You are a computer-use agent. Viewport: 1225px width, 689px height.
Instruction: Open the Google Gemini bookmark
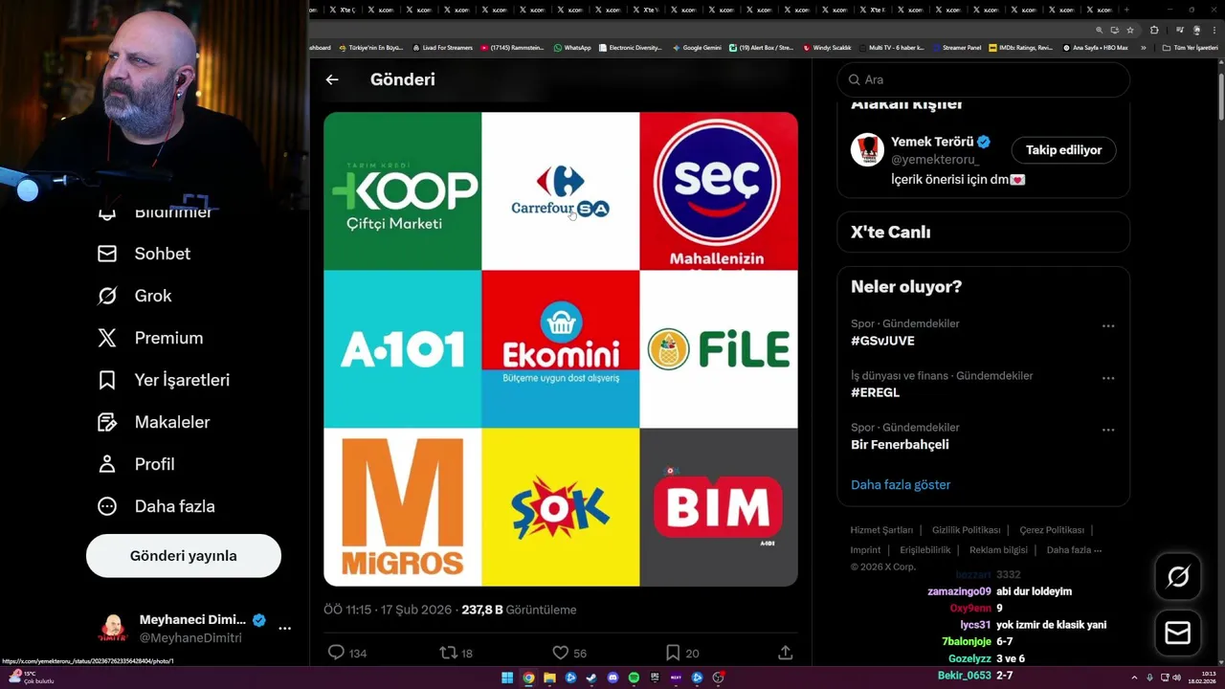[697, 48]
